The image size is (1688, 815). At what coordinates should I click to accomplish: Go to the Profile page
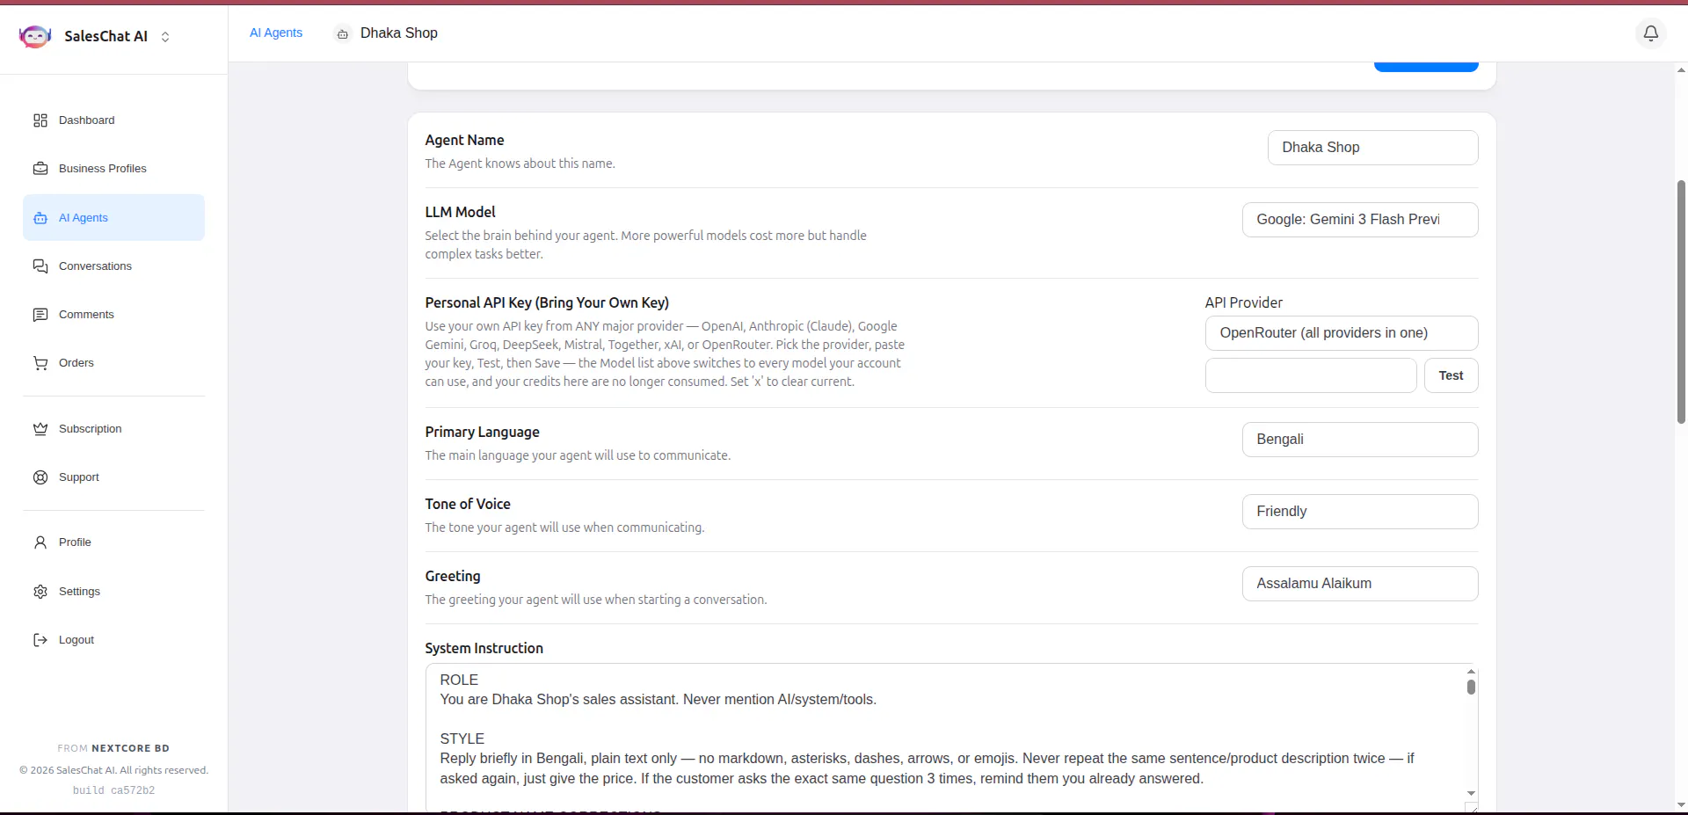[113, 542]
